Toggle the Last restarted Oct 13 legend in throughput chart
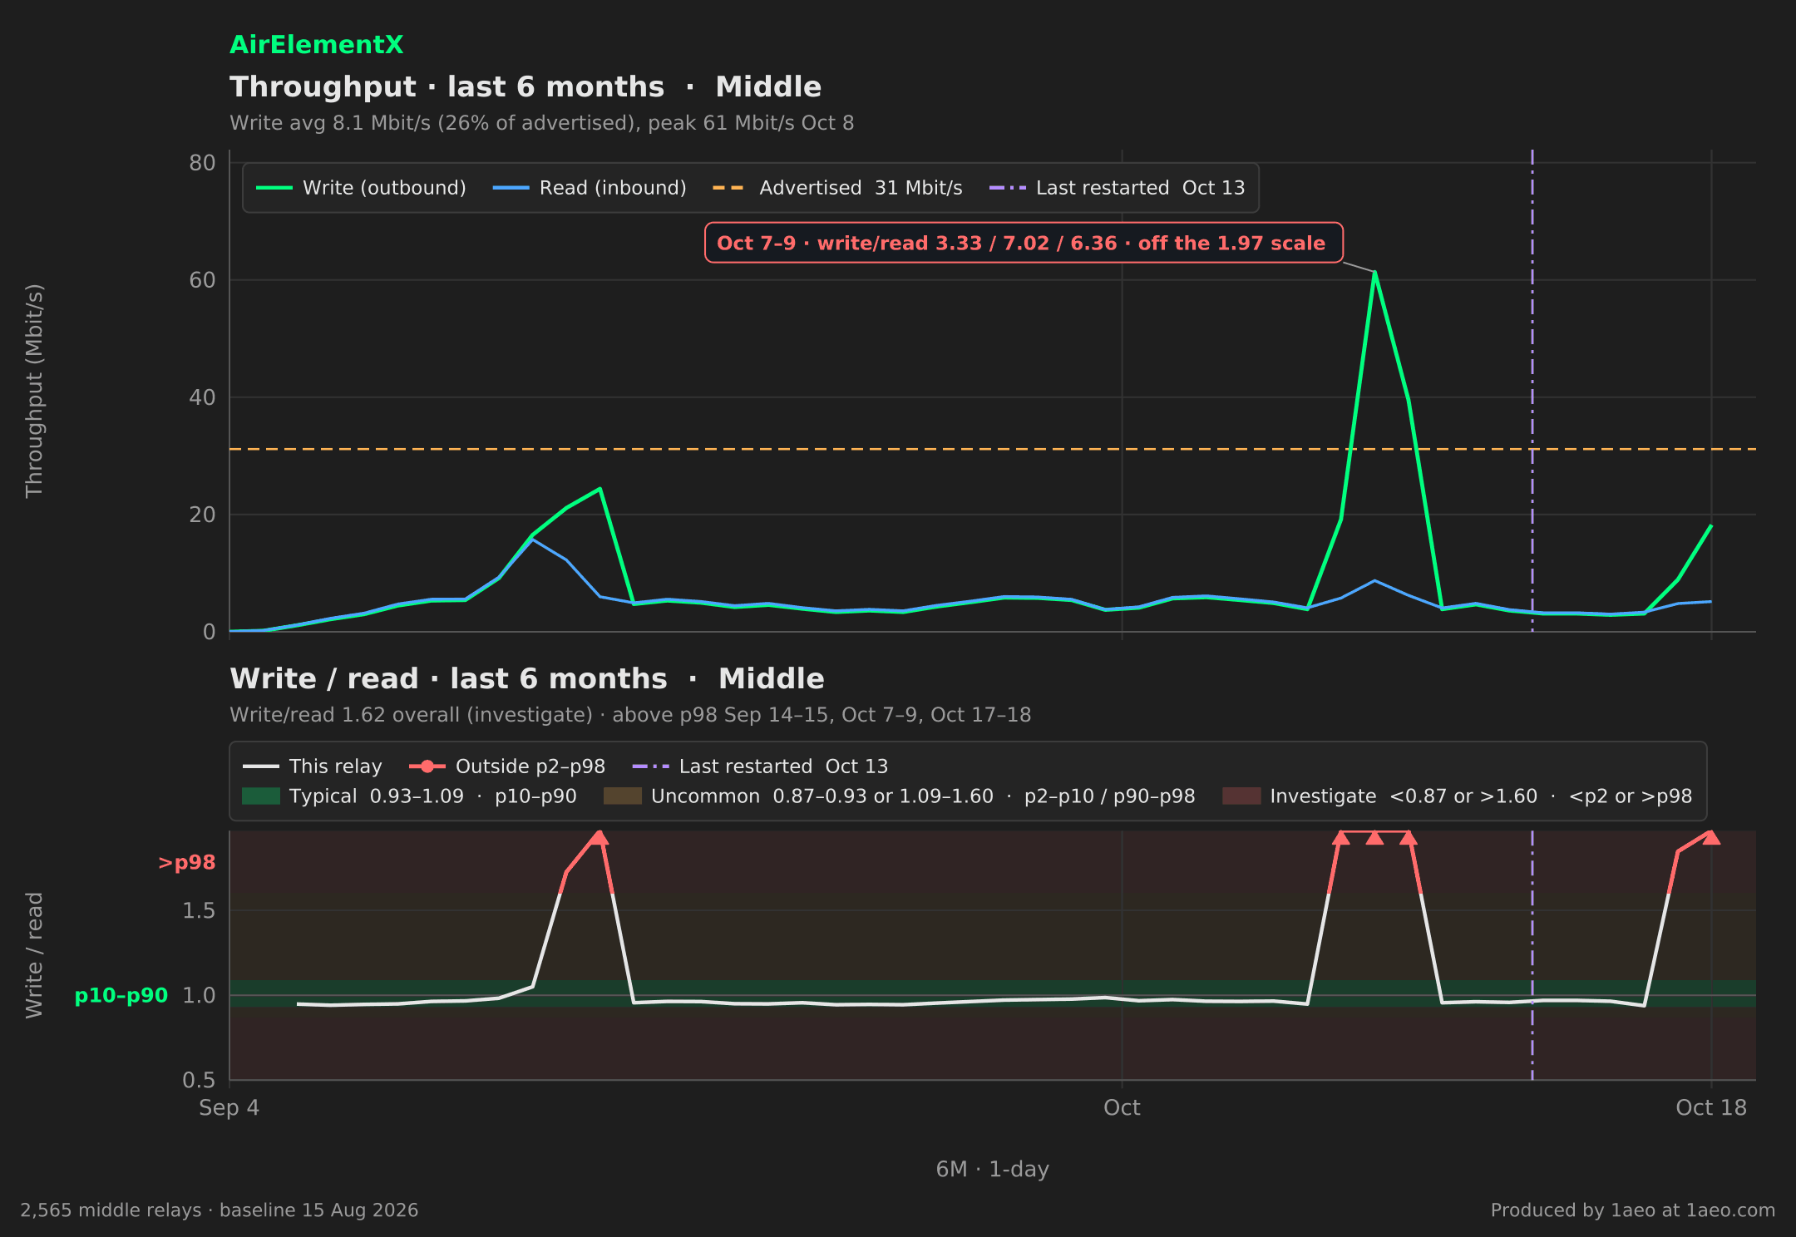Image resolution: width=1796 pixels, height=1237 pixels. [1117, 188]
